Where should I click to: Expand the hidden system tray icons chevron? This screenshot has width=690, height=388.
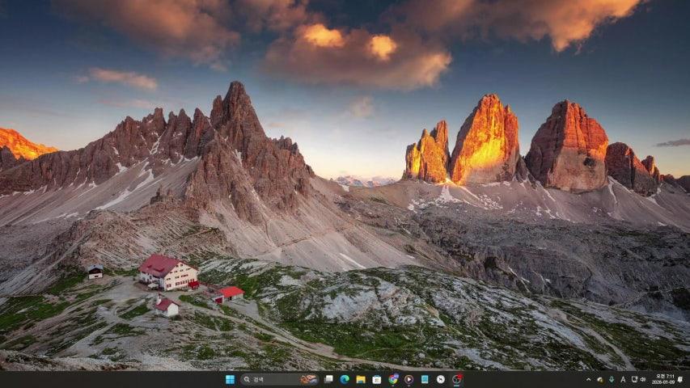[x=589, y=379]
